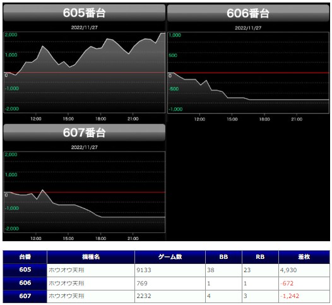Click the 606 machine graph thumbnail
This screenshot has width=332, height=305.
(248, 73)
